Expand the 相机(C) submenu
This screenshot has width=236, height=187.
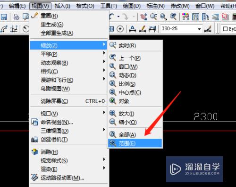click(x=68, y=71)
